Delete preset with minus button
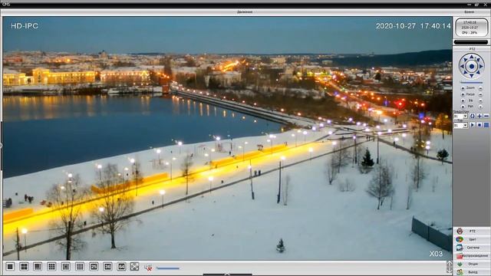Image resolution: width=491 pixels, height=276 pixels. click(486, 116)
